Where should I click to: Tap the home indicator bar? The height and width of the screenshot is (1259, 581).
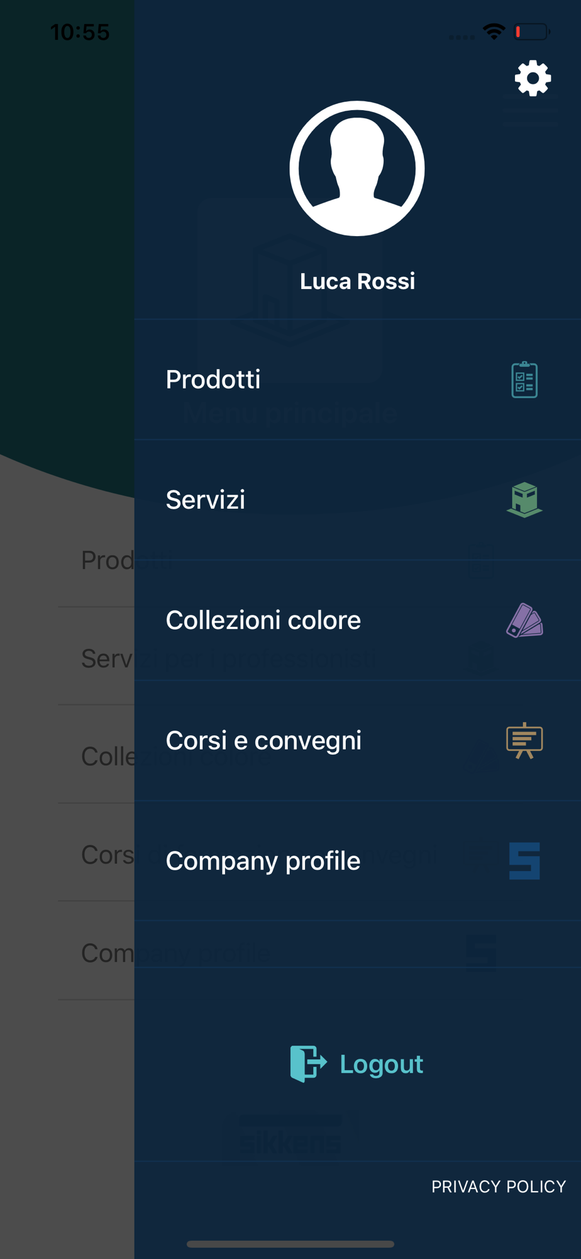coord(290,1244)
